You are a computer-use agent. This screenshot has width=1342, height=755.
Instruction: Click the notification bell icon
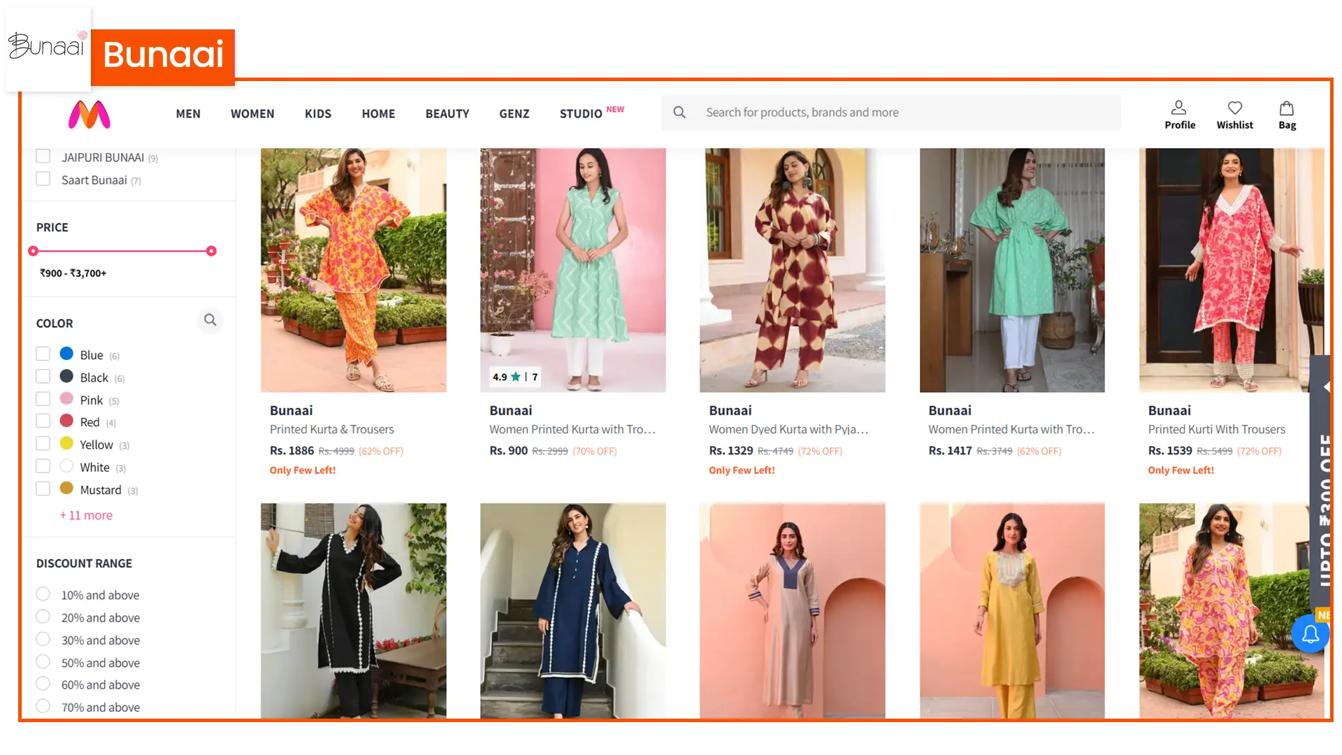pyautogui.click(x=1311, y=633)
